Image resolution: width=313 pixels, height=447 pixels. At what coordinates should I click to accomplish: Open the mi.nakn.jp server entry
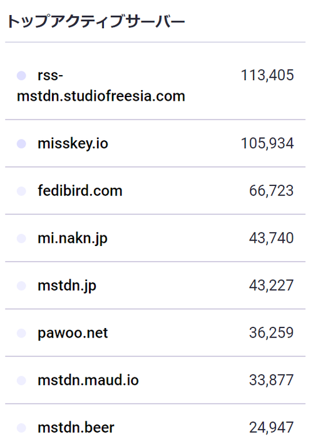tap(73, 239)
